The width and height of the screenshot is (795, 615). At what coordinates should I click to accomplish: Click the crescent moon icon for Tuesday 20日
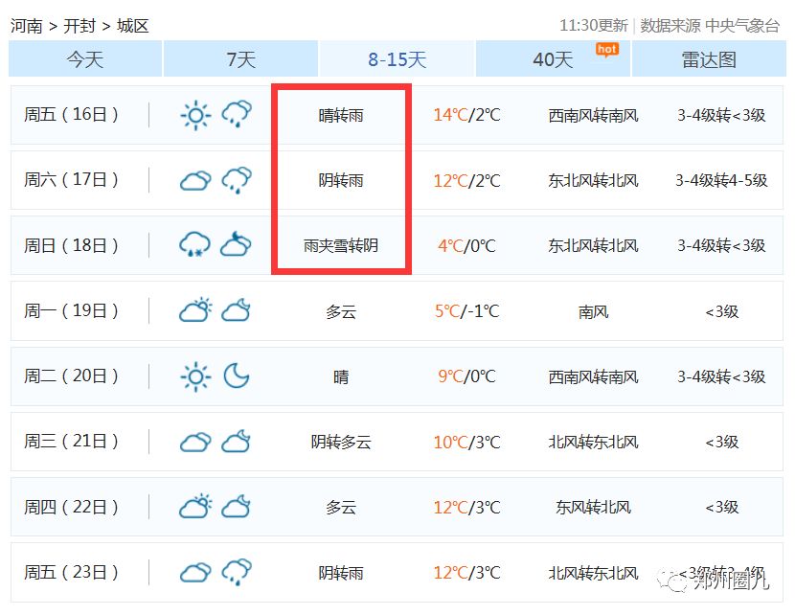tap(237, 376)
